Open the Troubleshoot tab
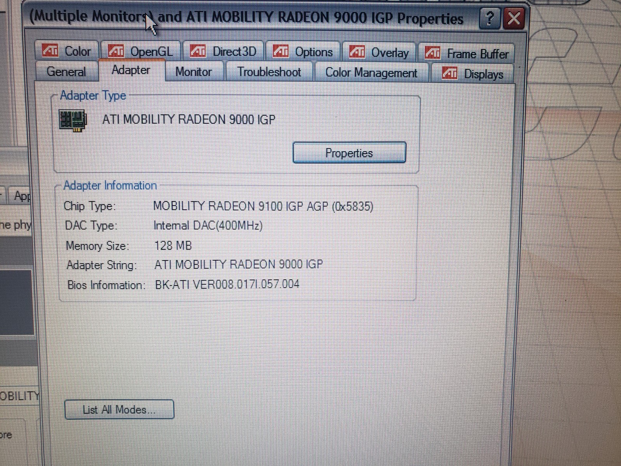 (269, 72)
